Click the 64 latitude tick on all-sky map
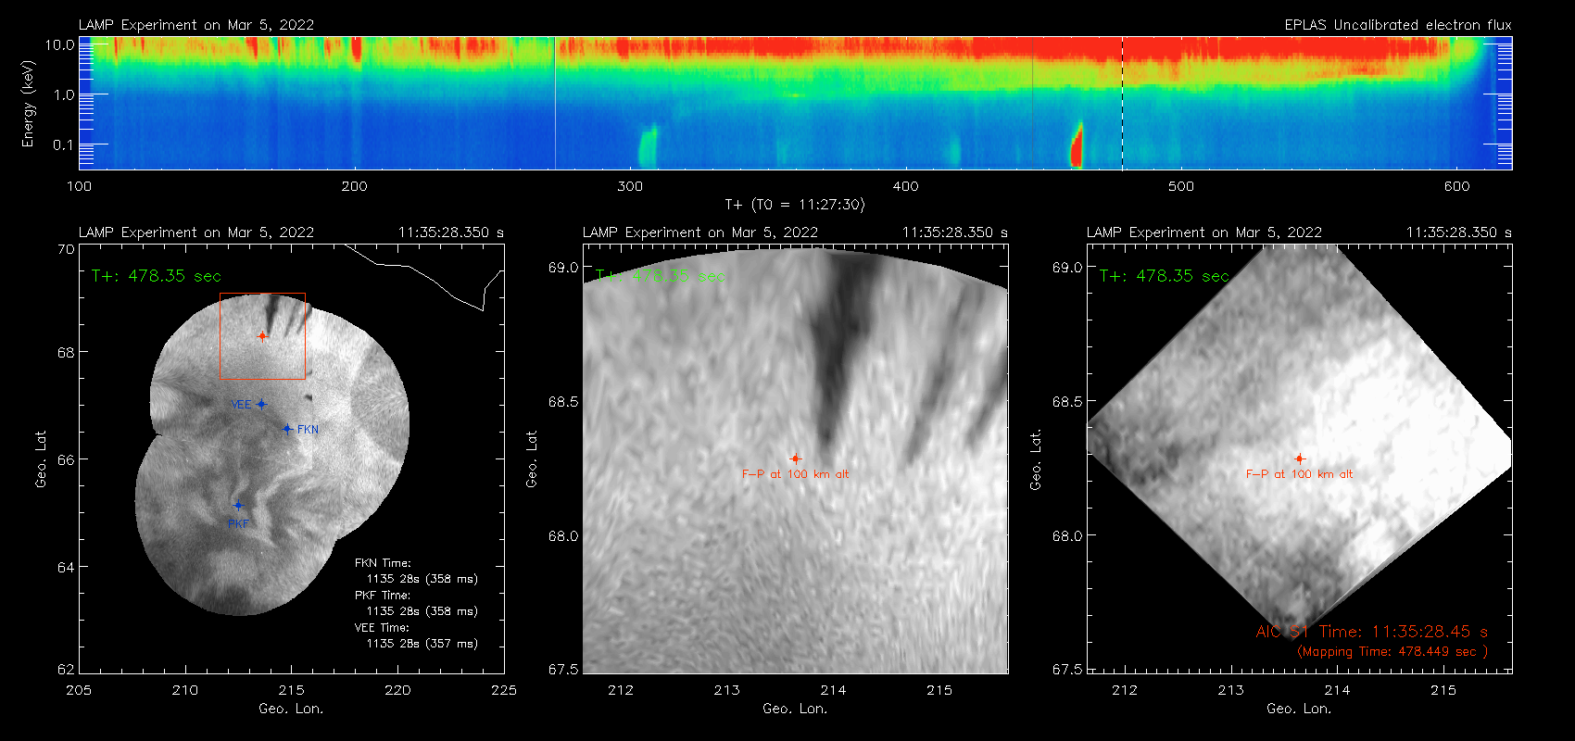This screenshot has width=1575, height=741. point(66,567)
